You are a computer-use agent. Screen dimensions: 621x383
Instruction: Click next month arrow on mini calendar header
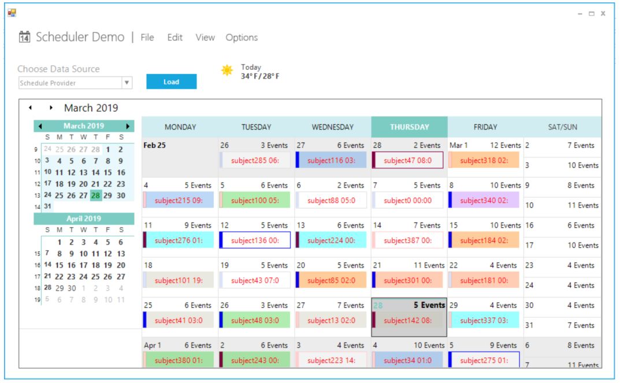tap(127, 125)
